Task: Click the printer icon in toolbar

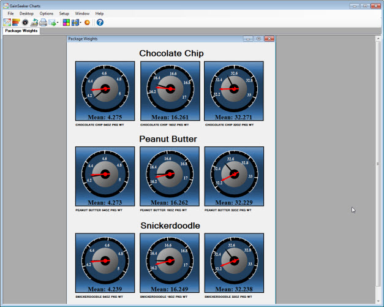Action: point(43,23)
